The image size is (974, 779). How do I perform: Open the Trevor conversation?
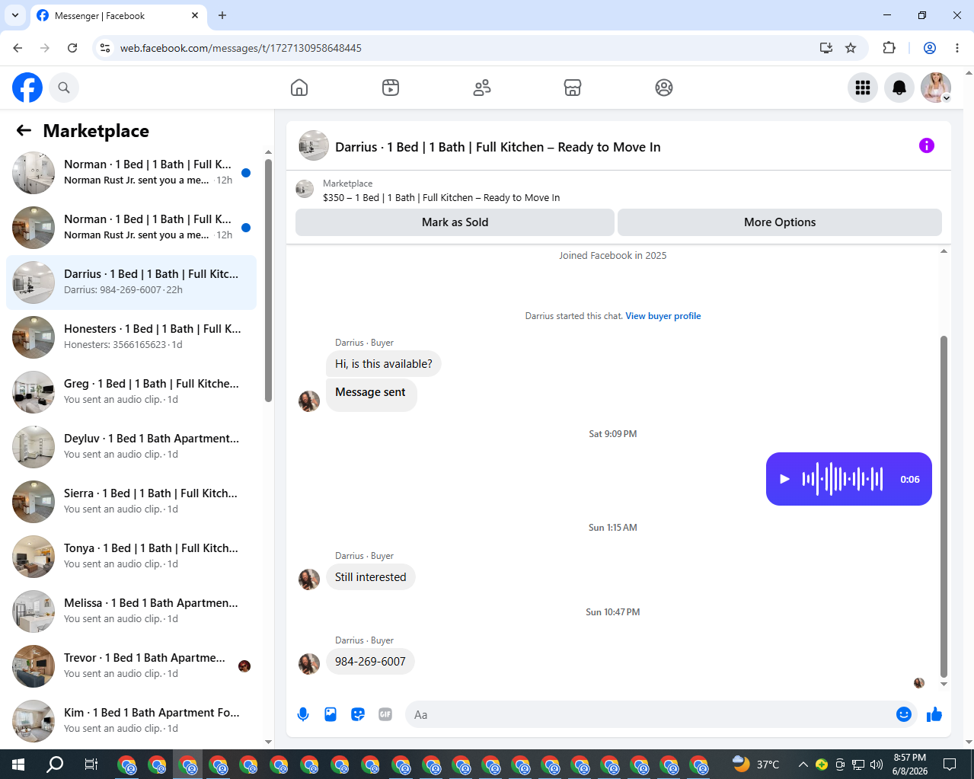[x=131, y=666]
